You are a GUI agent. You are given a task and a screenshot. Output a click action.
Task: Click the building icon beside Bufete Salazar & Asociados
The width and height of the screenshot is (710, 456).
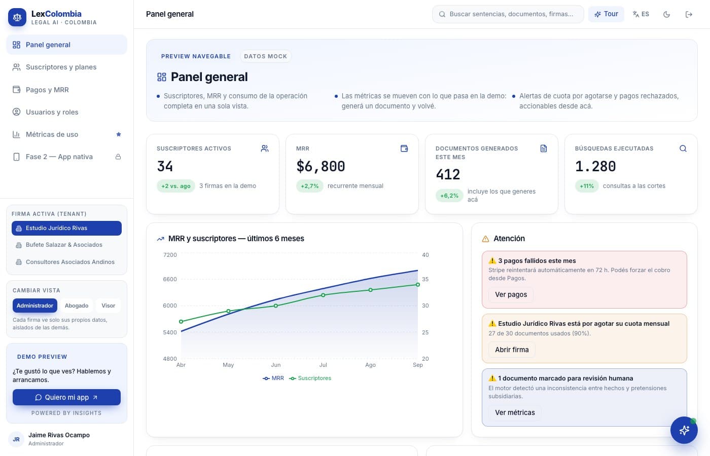(19, 245)
